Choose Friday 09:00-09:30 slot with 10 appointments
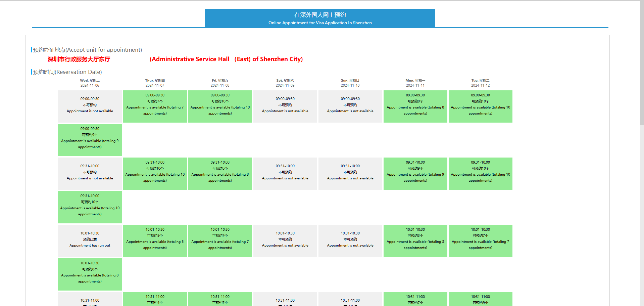The height and width of the screenshot is (306, 644). tap(220, 106)
